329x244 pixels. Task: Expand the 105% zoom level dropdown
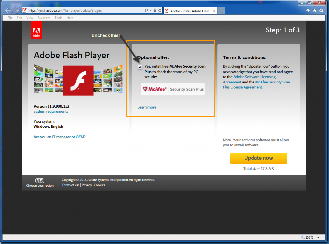[x=318, y=238]
